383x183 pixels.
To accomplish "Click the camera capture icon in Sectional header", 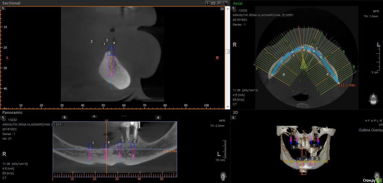I will click(213, 3).
